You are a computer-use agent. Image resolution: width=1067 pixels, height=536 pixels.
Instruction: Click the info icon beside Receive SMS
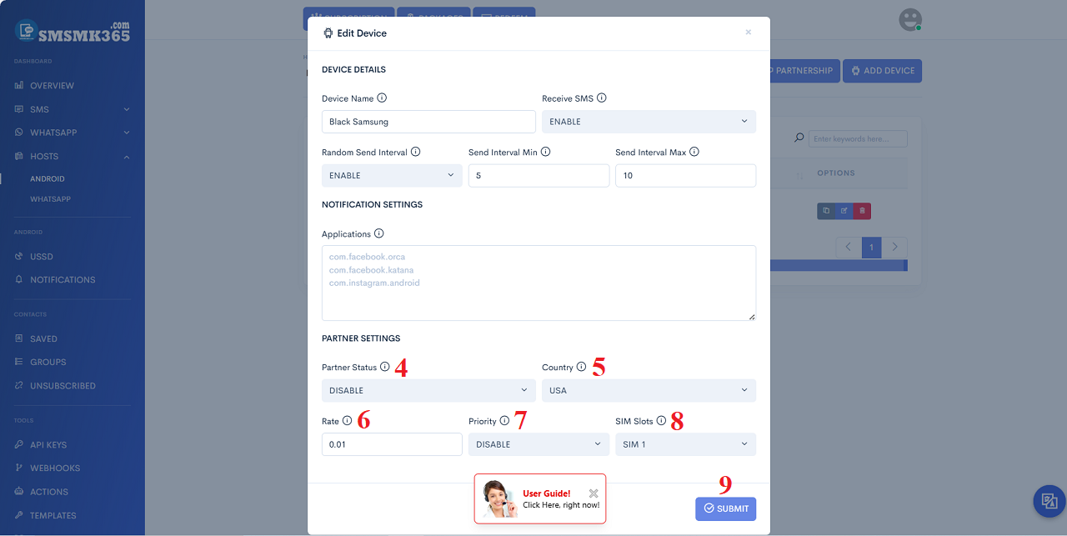click(602, 98)
